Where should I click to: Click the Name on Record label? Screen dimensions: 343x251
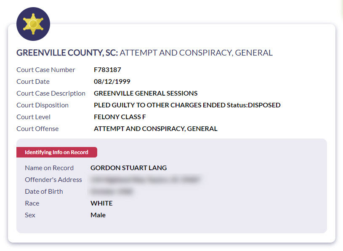click(x=49, y=168)
